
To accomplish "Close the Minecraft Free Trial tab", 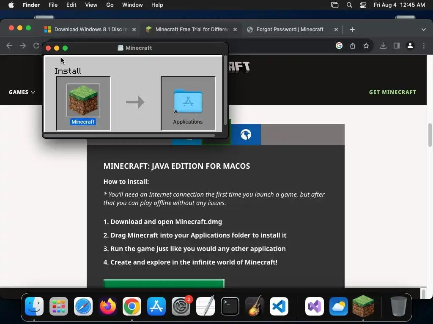I will click(235, 30).
